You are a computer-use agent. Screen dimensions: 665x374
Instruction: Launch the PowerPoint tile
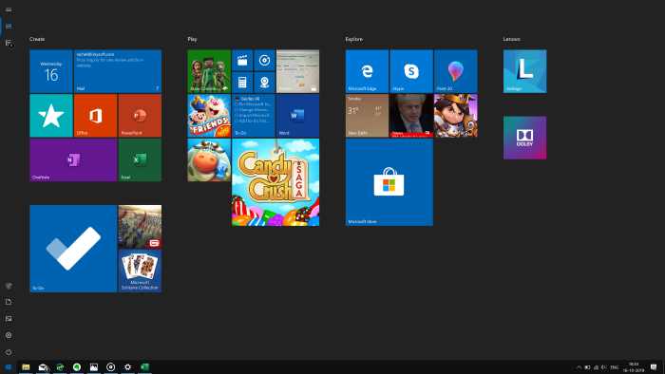140,116
